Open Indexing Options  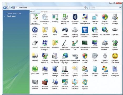tap(75, 32)
